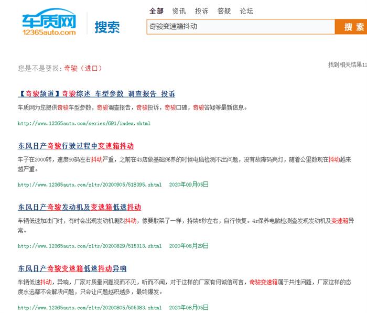Click URL series/691/index.shtml

(84, 123)
